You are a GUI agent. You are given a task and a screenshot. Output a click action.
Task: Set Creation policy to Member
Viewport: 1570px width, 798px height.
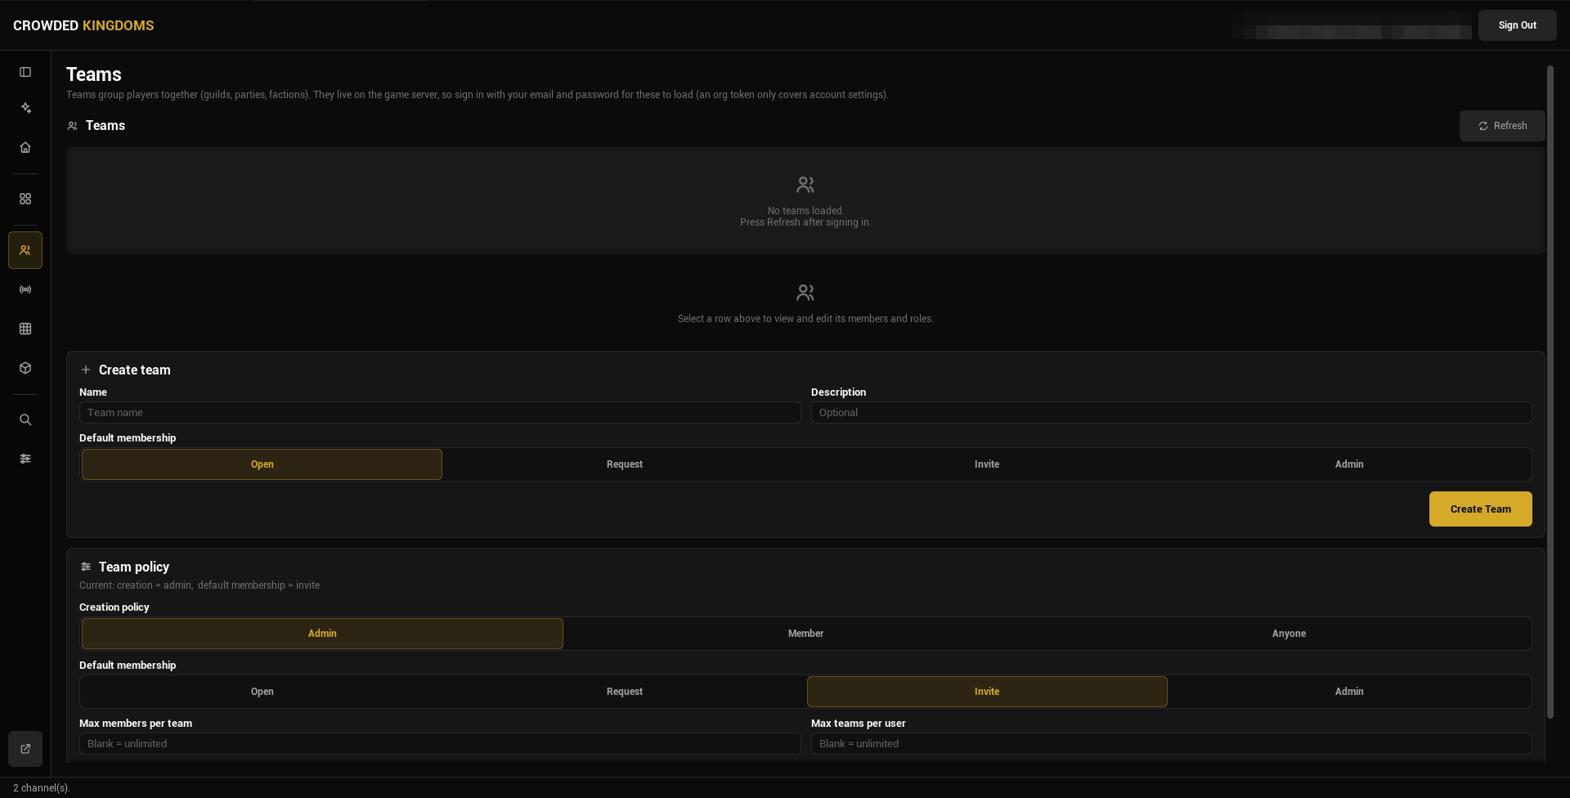805,634
